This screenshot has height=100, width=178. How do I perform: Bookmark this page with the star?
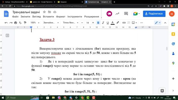point(156,6)
